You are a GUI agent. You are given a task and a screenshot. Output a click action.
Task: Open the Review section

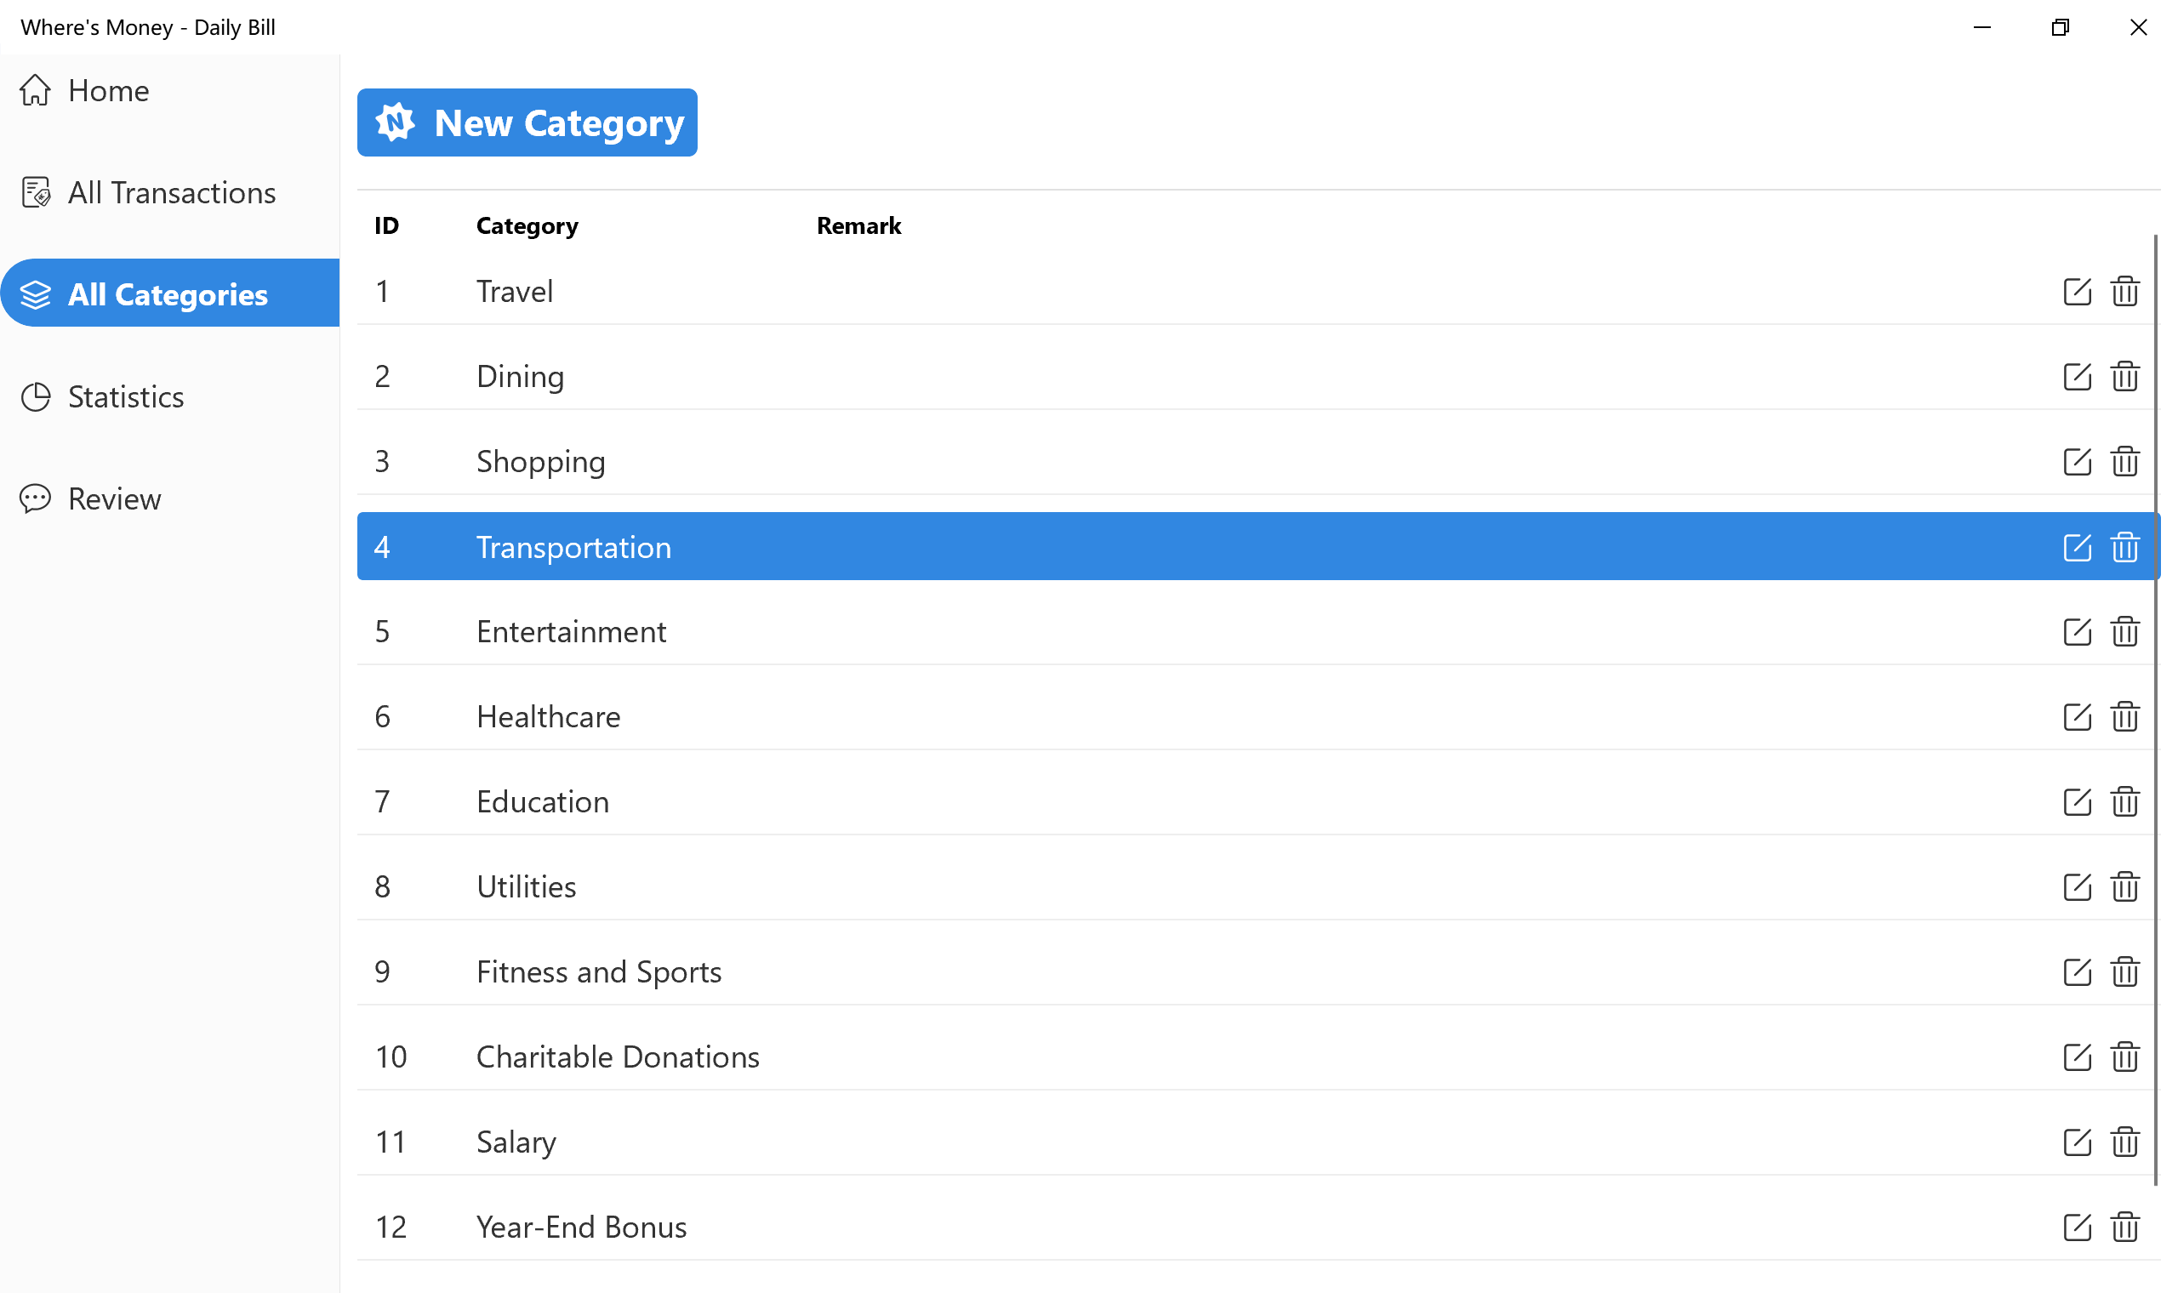coord(114,499)
